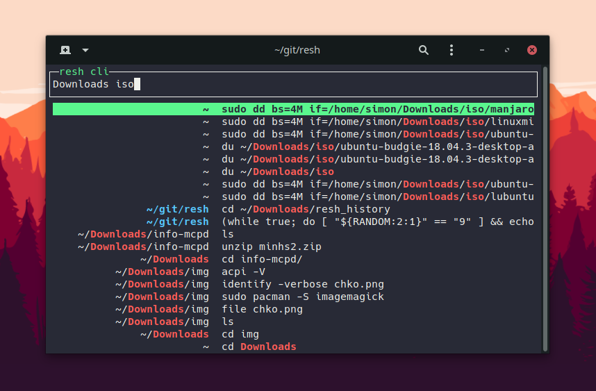This screenshot has height=391, width=596.
Task: Click the new terminal tab icon
Action: click(65, 50)
